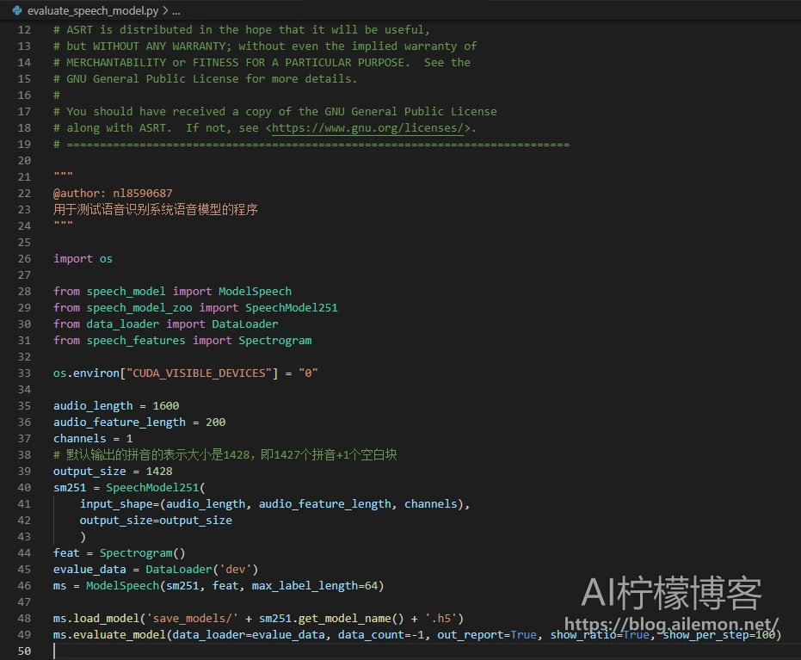Viewport: 801px width, 660px height.
Task: Click the '.h5' string literal
Action: (441, 618)
